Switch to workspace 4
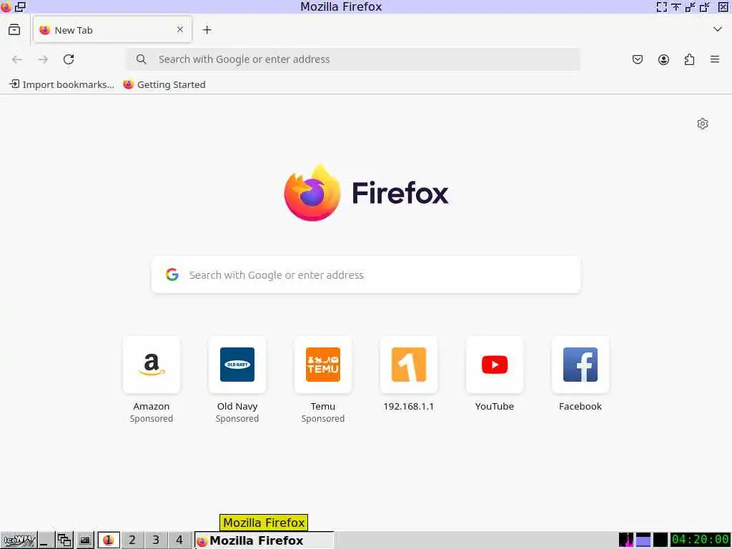Viewport: 732px width, 549px height. (x=179, y=540)
